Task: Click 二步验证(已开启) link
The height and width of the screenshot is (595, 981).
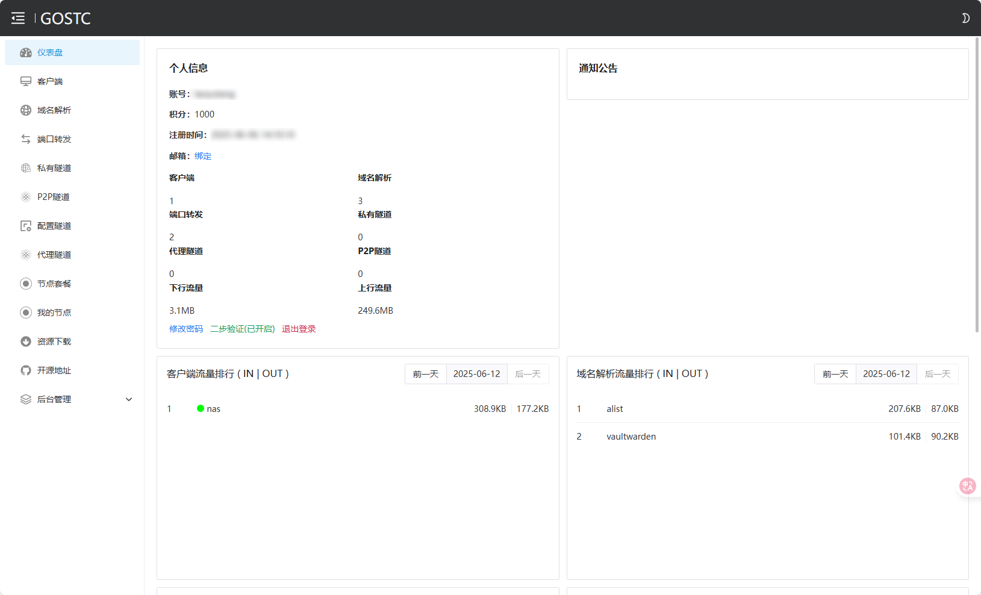Action: tap(242, 329)
